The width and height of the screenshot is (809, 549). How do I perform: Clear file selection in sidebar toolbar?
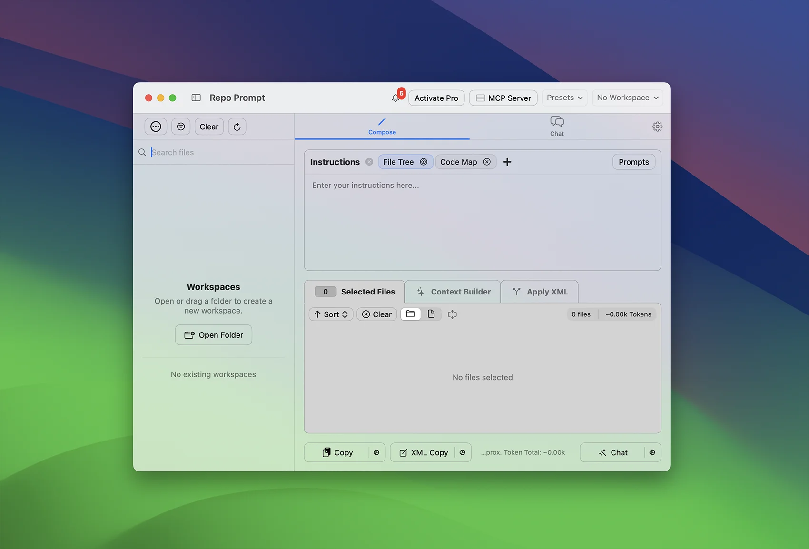209,127
